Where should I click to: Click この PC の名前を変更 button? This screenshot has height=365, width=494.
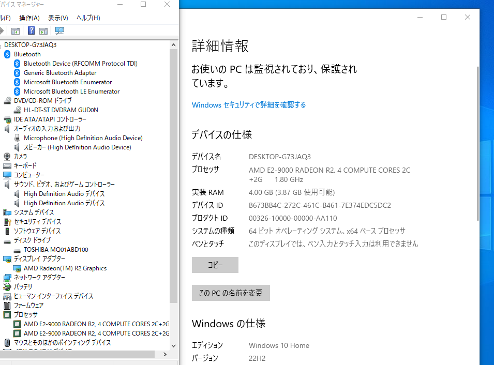[x=231, y=293]
